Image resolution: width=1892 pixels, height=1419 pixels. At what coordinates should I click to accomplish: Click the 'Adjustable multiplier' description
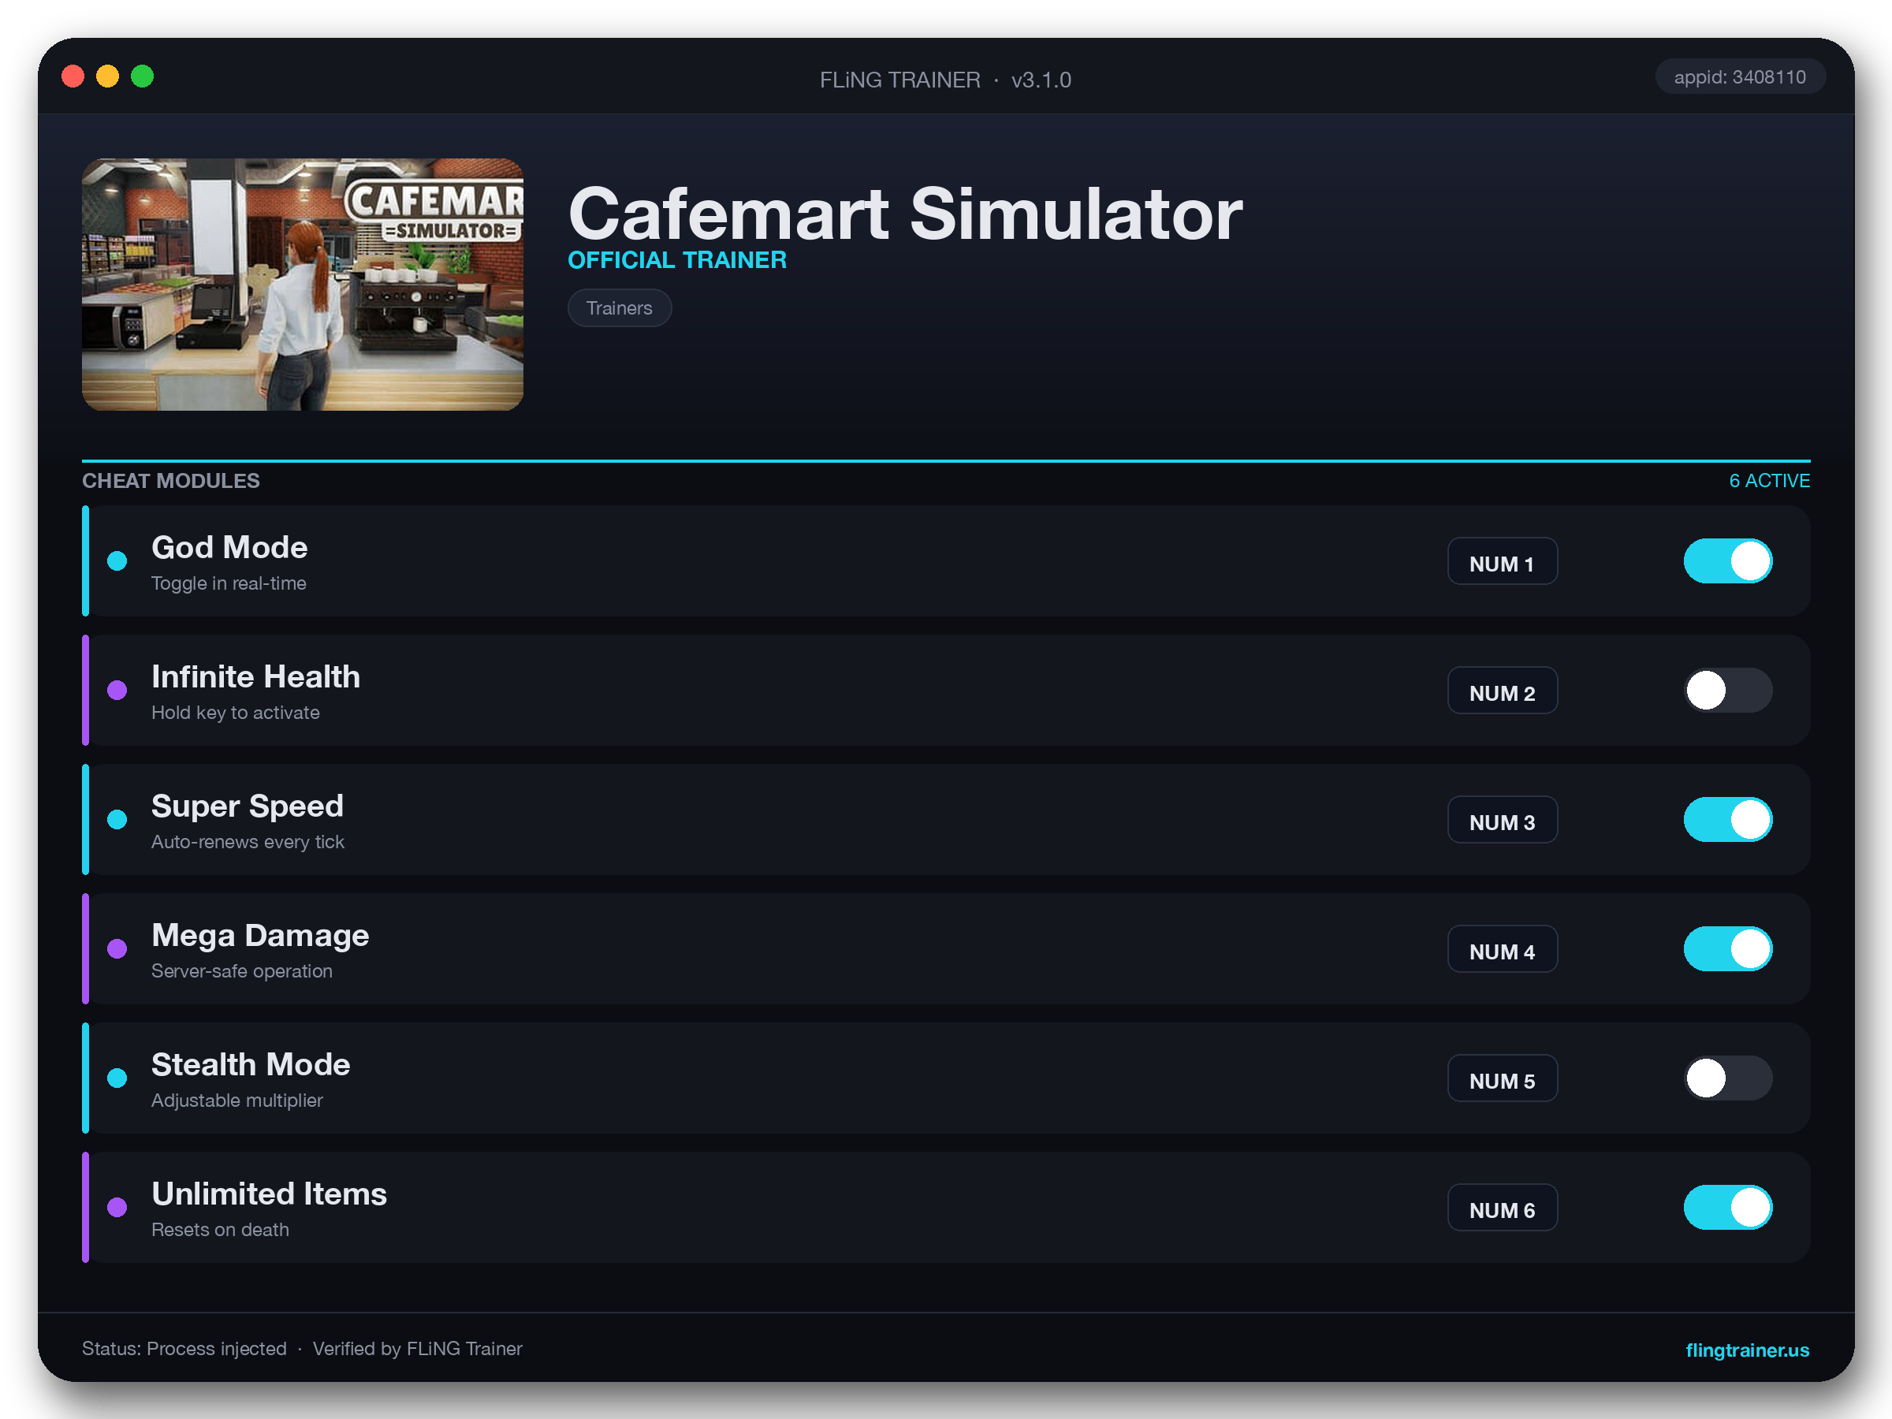(237, 1100)
